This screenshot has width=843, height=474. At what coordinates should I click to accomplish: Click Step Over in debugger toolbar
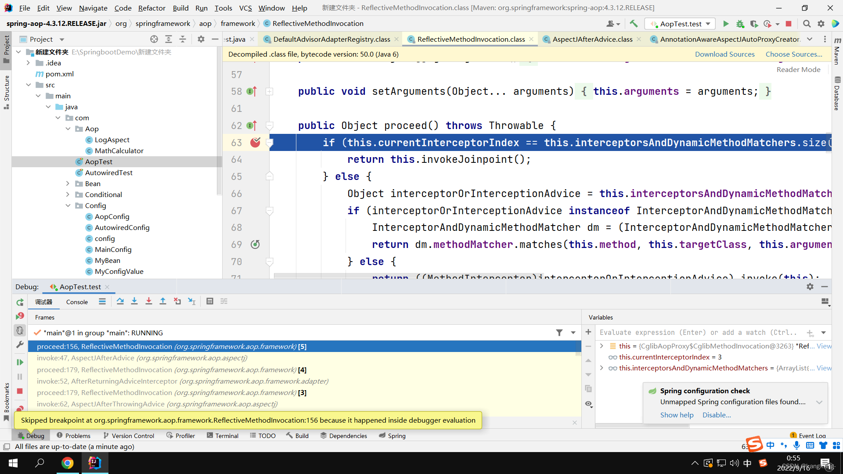(120, 301)
